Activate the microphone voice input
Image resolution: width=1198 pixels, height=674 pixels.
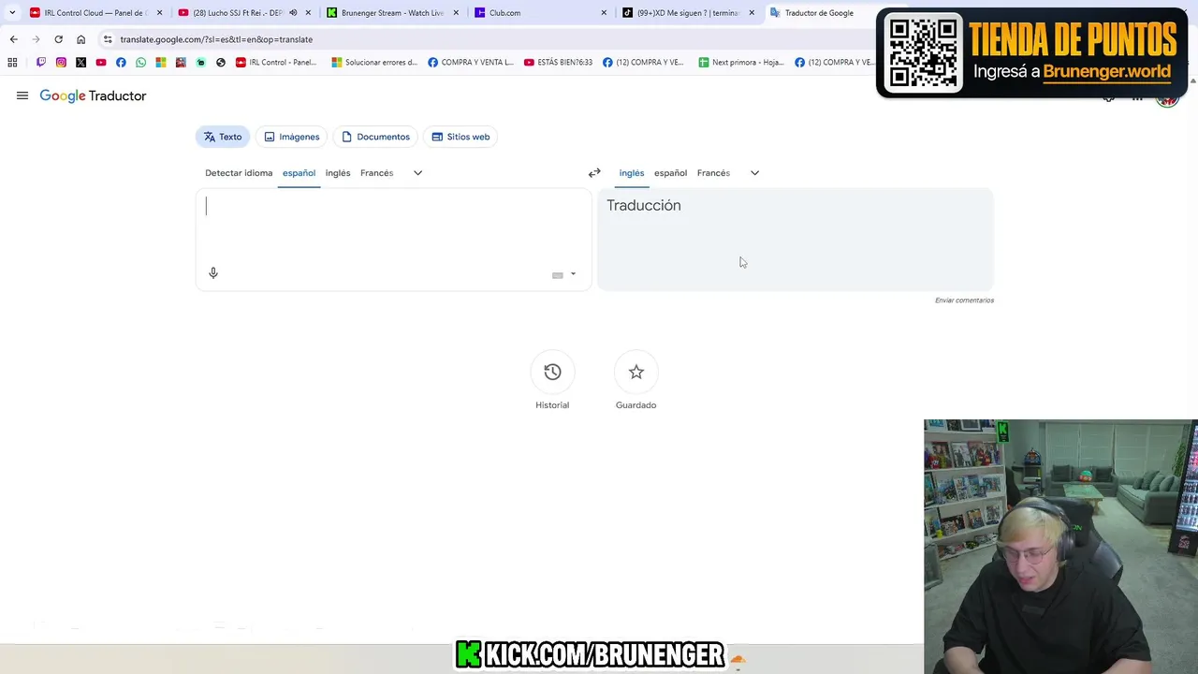click(x=213, y=273)
